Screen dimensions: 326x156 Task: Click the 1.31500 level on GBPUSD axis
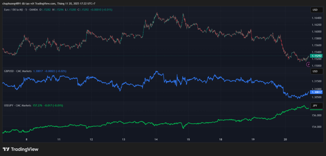[x=316, y=81]
